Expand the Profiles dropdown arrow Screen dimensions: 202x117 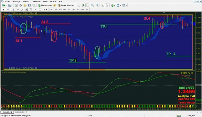[12, 5]
